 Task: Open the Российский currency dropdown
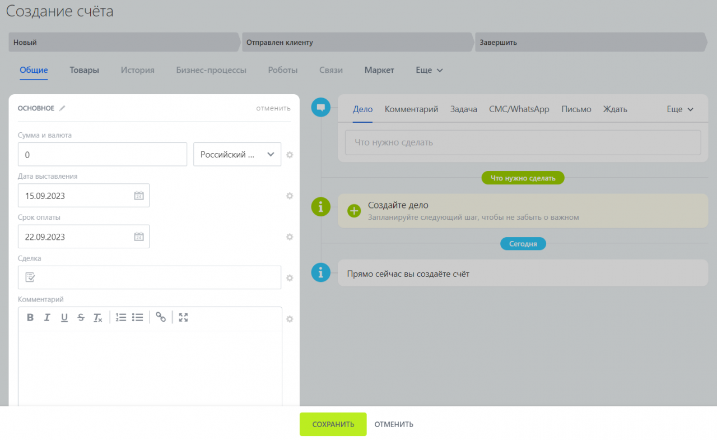tap(237, 154)
